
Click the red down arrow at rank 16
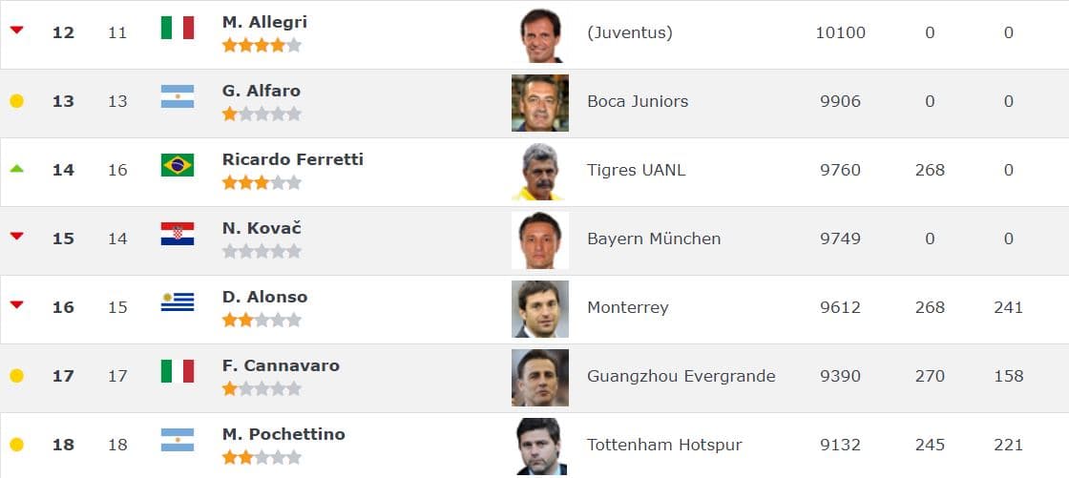[16, 305]
